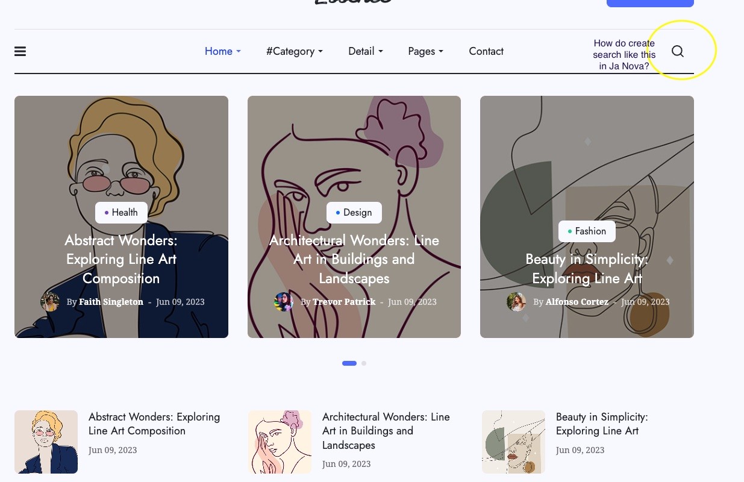Open list title Beauty in Simplicity: Exploring Line Art
744x482 pixels.
tap(602, 424)
